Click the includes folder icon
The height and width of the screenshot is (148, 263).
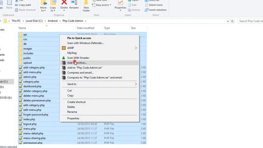[21, 53]
